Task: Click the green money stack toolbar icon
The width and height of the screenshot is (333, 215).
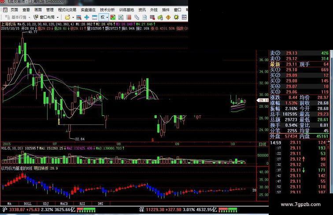Action: pos(160,17)
